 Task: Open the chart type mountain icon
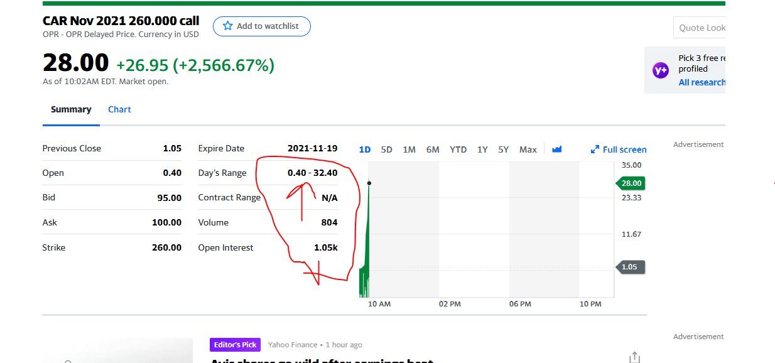point(556,149)
